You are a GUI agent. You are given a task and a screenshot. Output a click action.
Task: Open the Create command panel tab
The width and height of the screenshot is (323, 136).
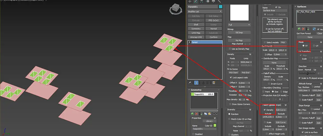tap(190, 1)
